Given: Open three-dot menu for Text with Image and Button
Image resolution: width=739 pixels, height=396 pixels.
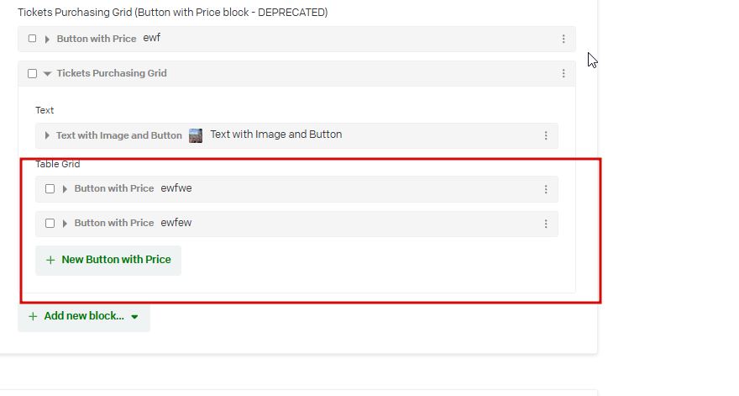Looking at the screenshot, I should [546, 135].
